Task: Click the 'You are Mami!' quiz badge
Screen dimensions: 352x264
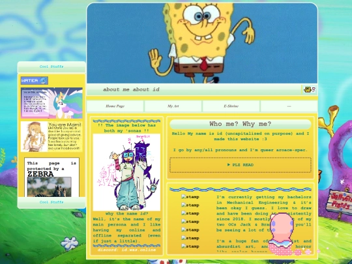Action: 51,136
